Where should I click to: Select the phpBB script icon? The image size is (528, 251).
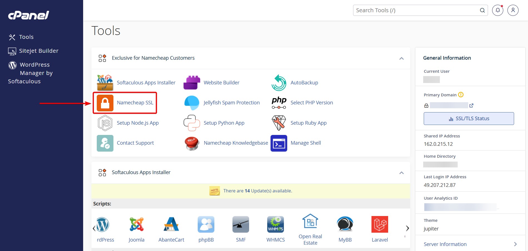point(206,224)
